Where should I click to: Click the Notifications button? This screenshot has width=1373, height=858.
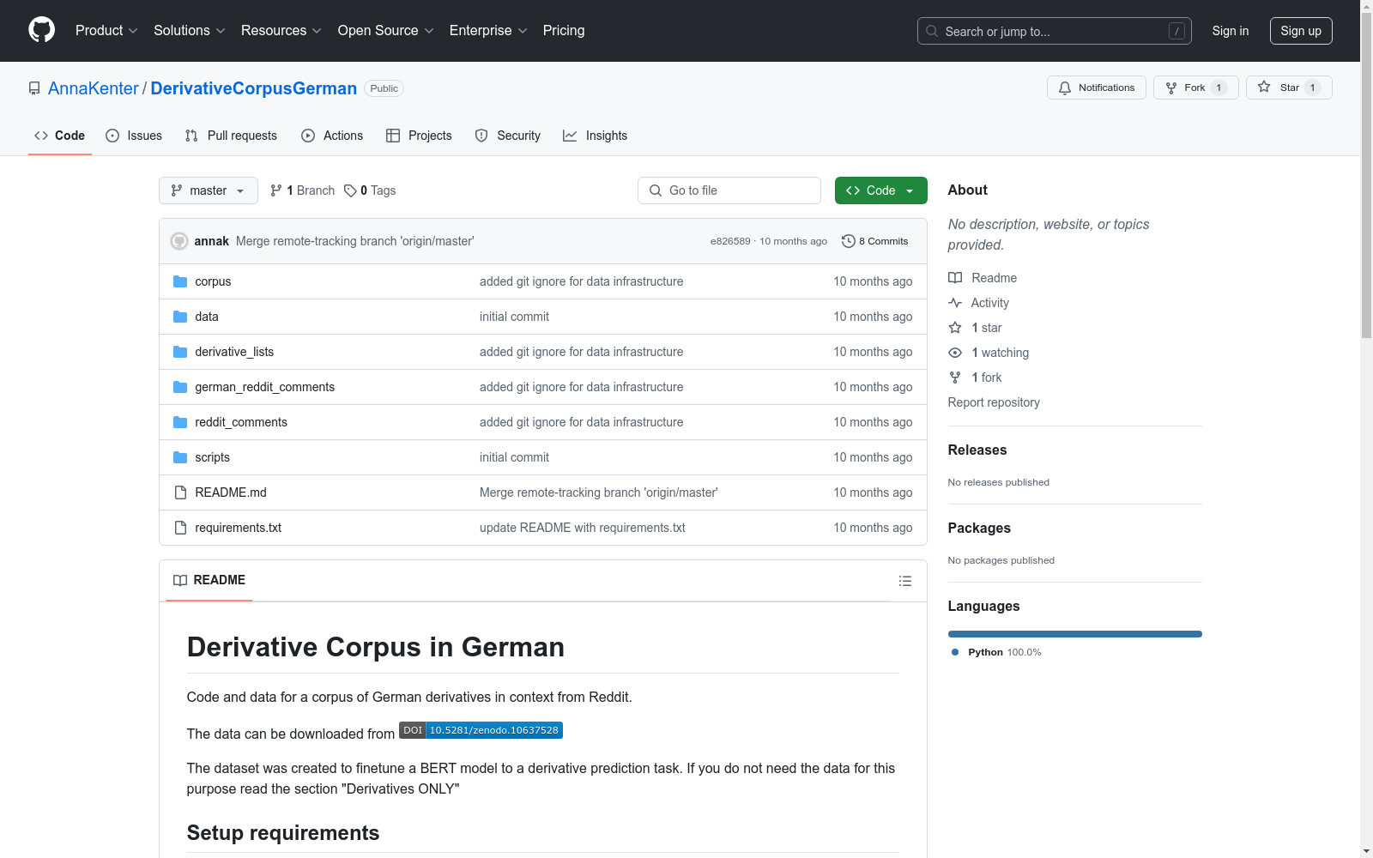1097,88
